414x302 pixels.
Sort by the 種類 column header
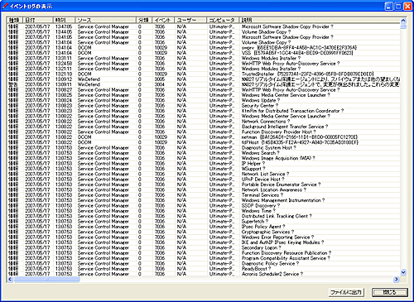[x=15, y=20]
